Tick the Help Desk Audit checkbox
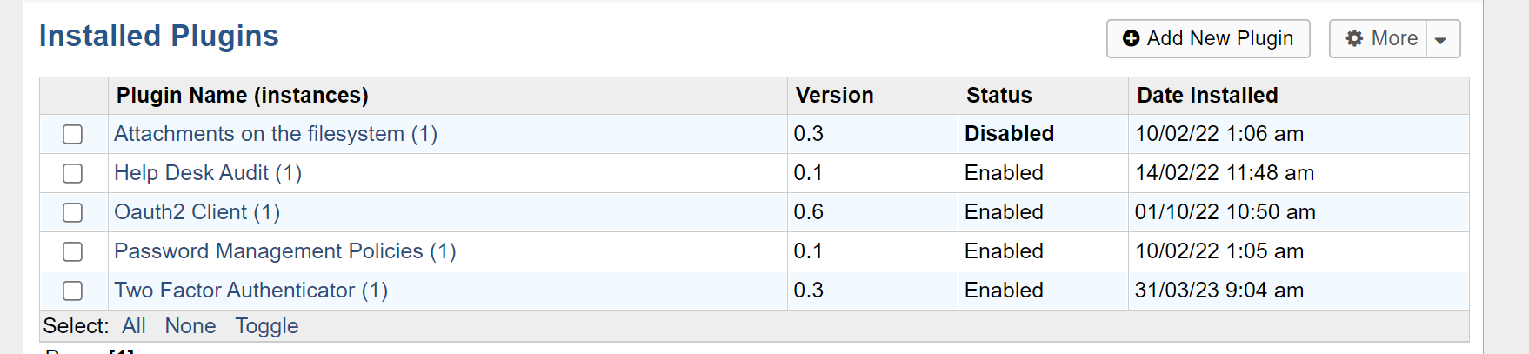Image resolution: width=1529 pixels, height=354 pixels. pyautogui.click(x=73, y=173)
